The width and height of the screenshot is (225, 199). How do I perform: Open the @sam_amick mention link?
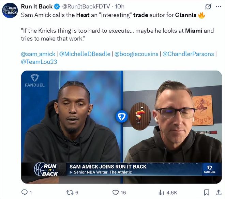click(x=38, y=54)
